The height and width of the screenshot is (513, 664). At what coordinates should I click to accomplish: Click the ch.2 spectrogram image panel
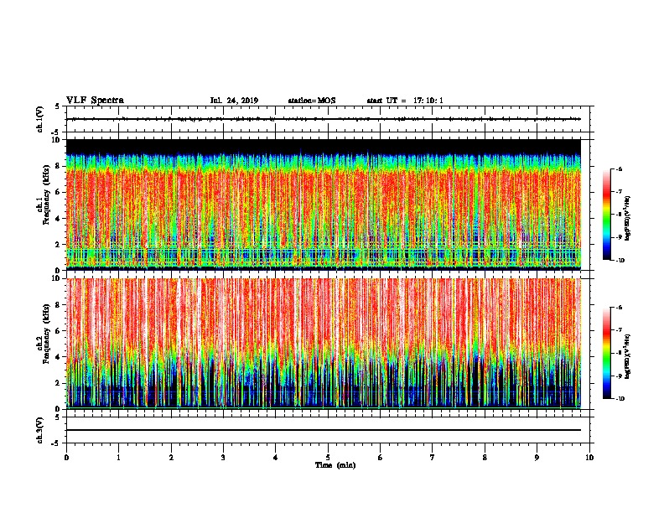click(324, 344)
